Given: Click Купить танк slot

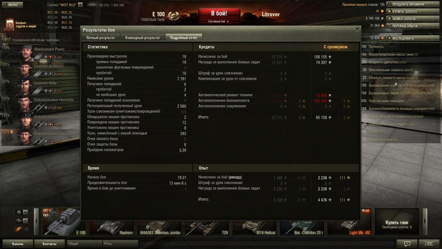Looking at the screenshot, I should click(397, 222).
